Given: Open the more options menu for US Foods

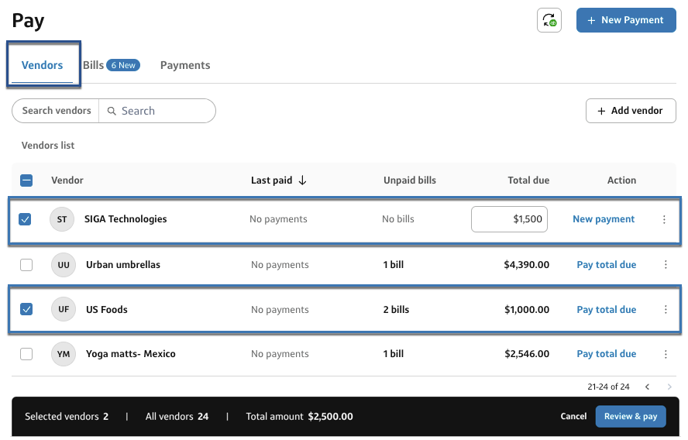Looking at the screenshot, I should (666, 310).
